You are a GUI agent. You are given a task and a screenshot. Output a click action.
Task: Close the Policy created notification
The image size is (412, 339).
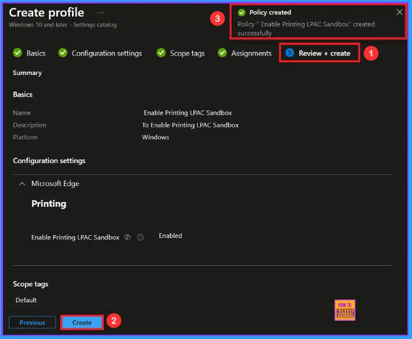[399, 12]
